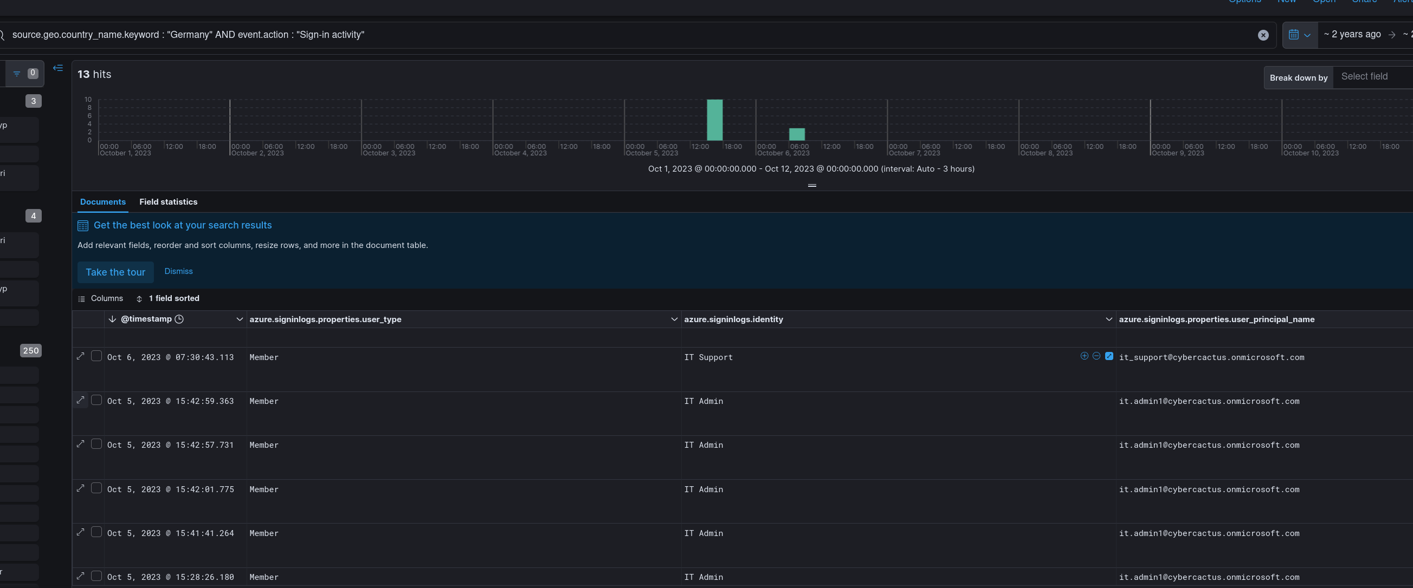Open the calendar quick date menu
This screenshot has width=1413, height=588.
click(1300, 35)
